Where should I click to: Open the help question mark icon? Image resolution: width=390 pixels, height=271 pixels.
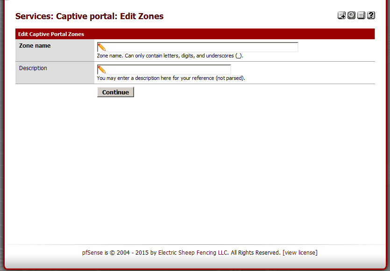(371, 15)
